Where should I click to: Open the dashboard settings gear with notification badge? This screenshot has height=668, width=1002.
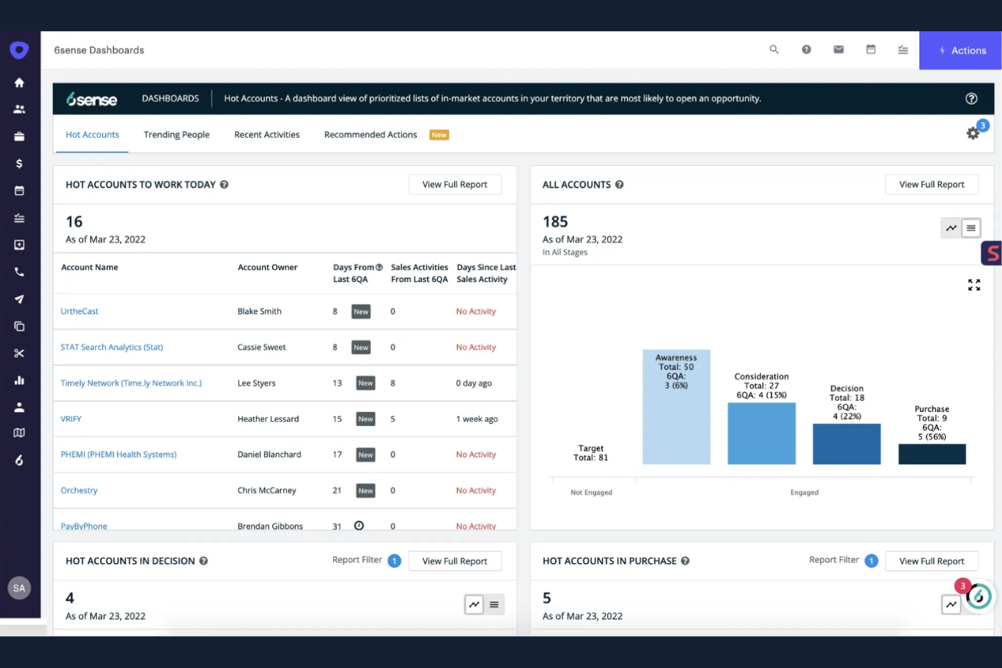pos(973,133)
